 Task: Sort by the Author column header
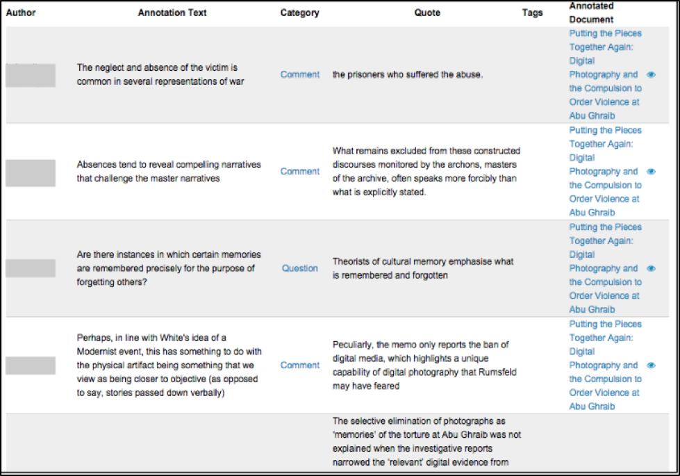pos(20,12)
